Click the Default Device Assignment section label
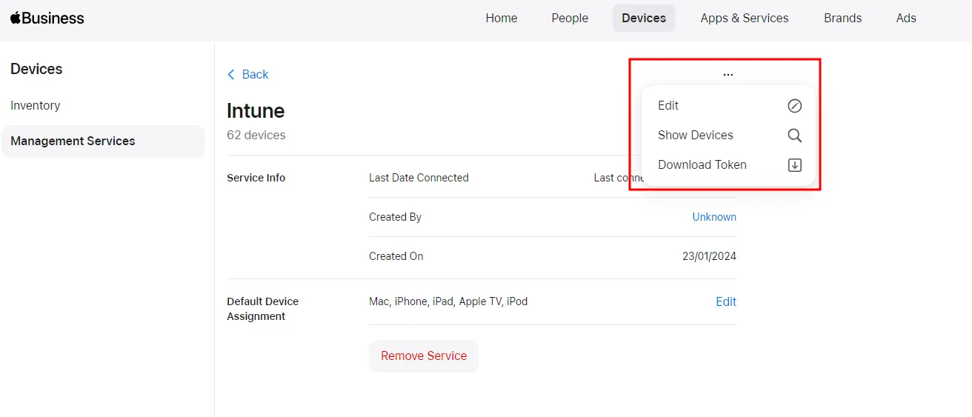This screenshot has width=972, height=417. click(263, 309)
